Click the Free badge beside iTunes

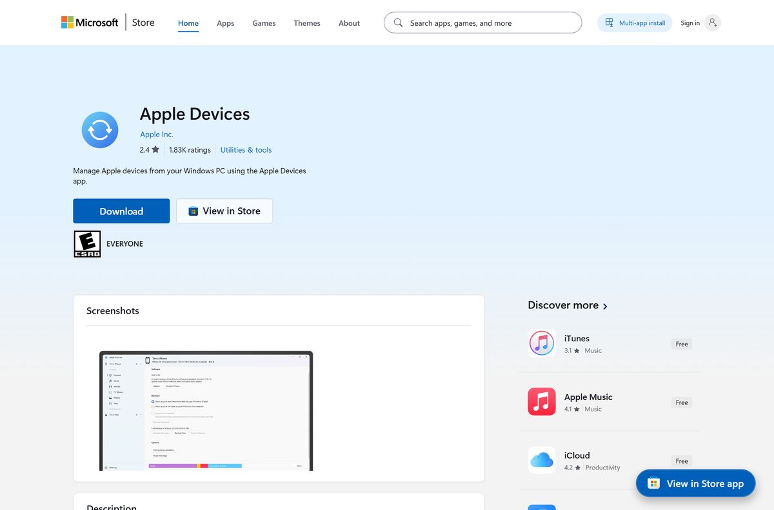pyautogui.click(x=682, y=344)
